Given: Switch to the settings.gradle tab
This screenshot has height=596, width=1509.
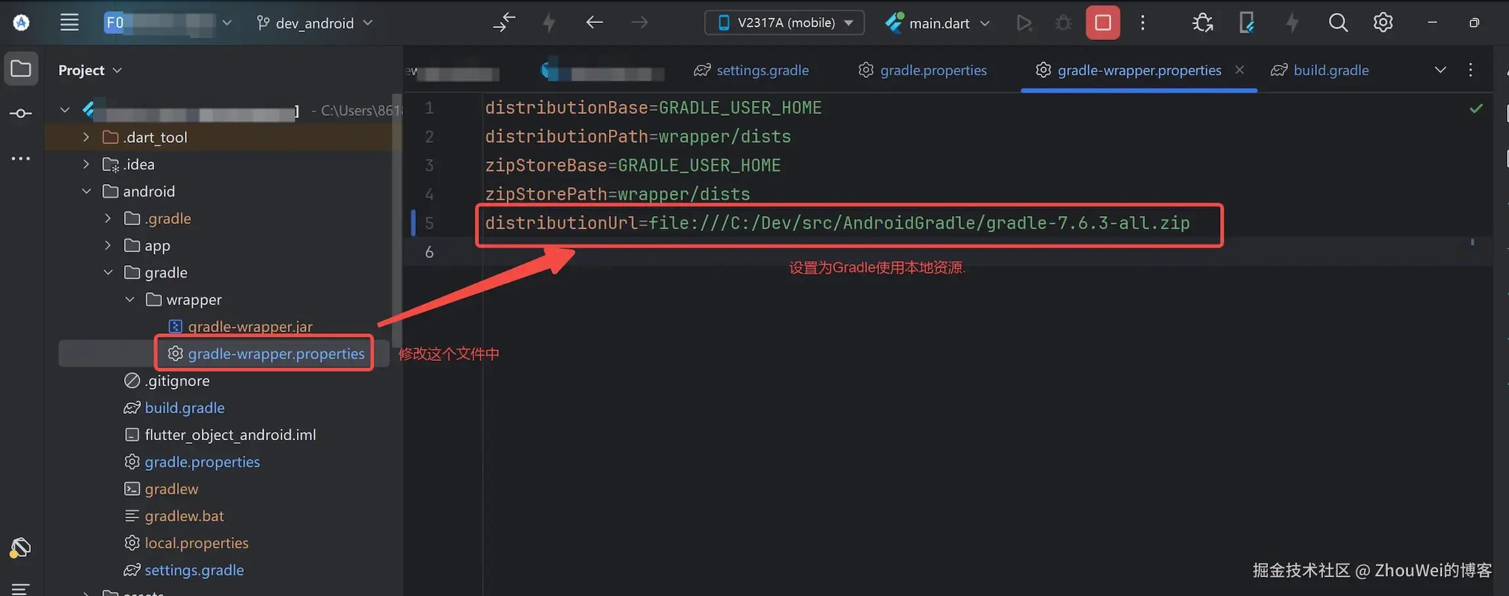Looking at the screenshot, I should (751, 70).
